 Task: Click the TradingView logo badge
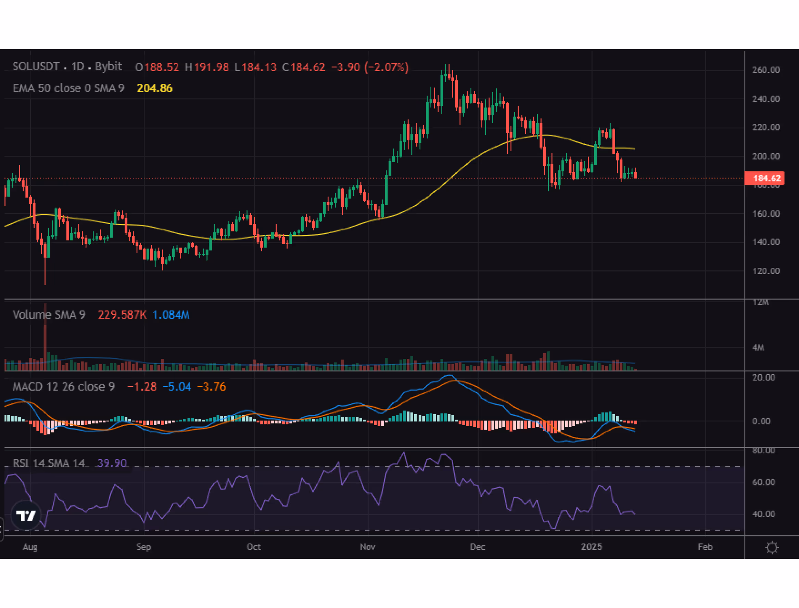pos(26,515)
